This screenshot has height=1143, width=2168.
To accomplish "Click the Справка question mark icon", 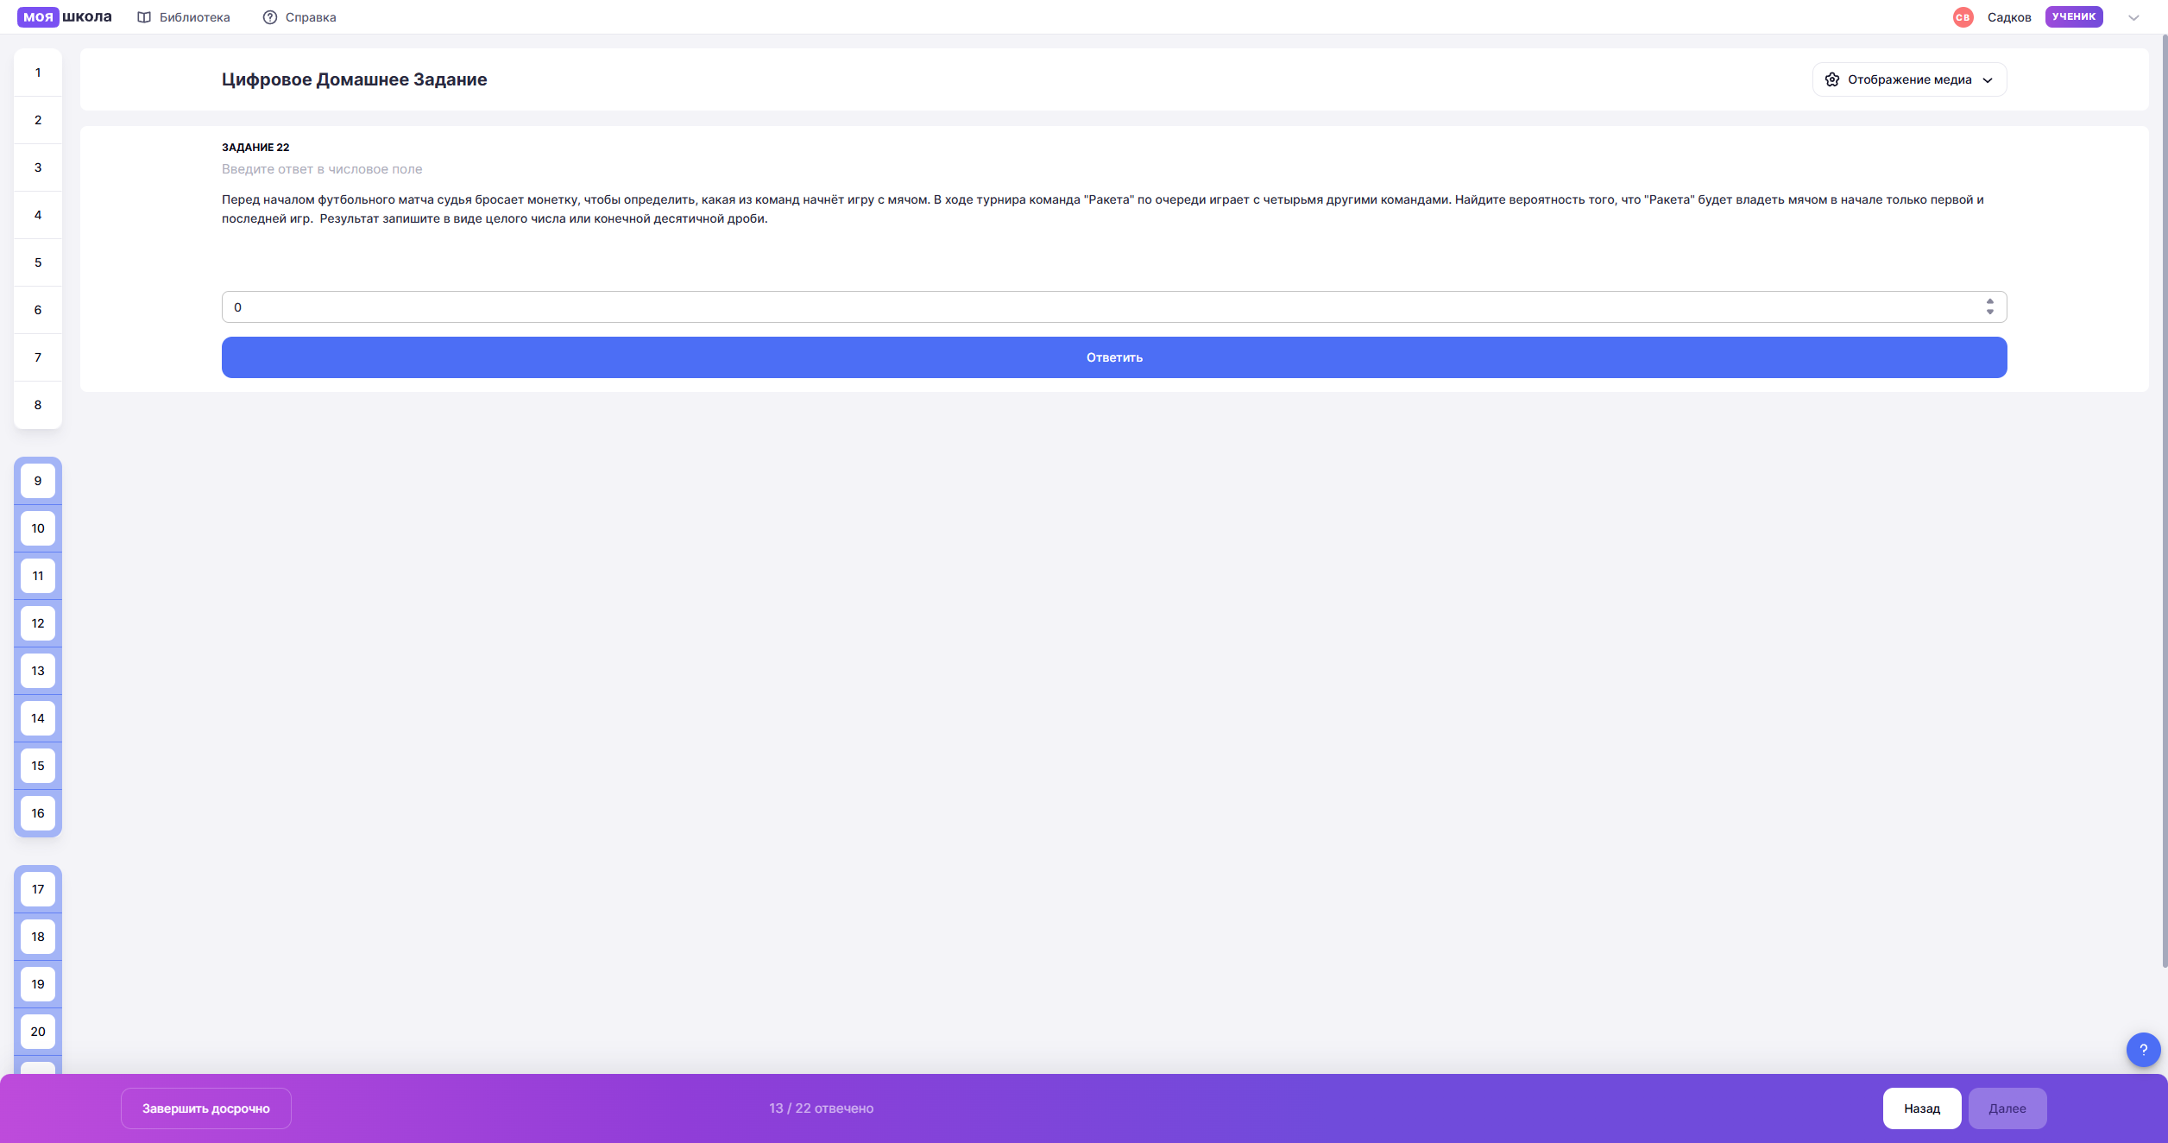I will pos(270,17).
